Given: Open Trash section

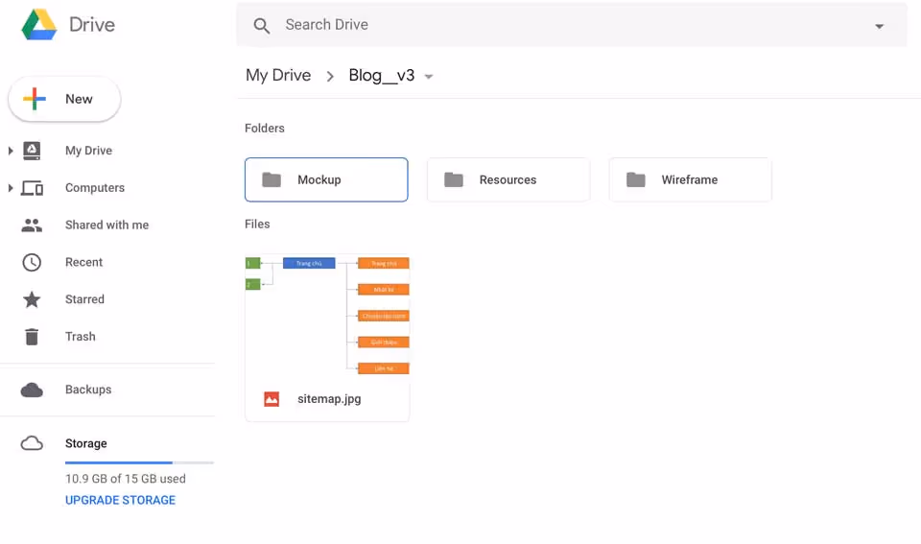Looking at the screenshot, I should click(x=81, y=337).
